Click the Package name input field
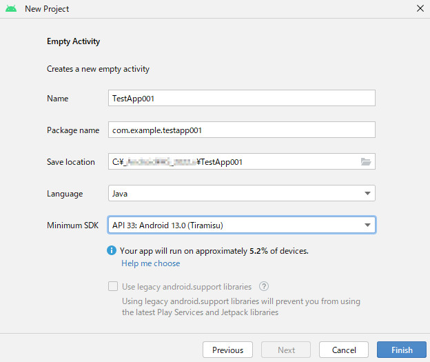 coord(242,130)
